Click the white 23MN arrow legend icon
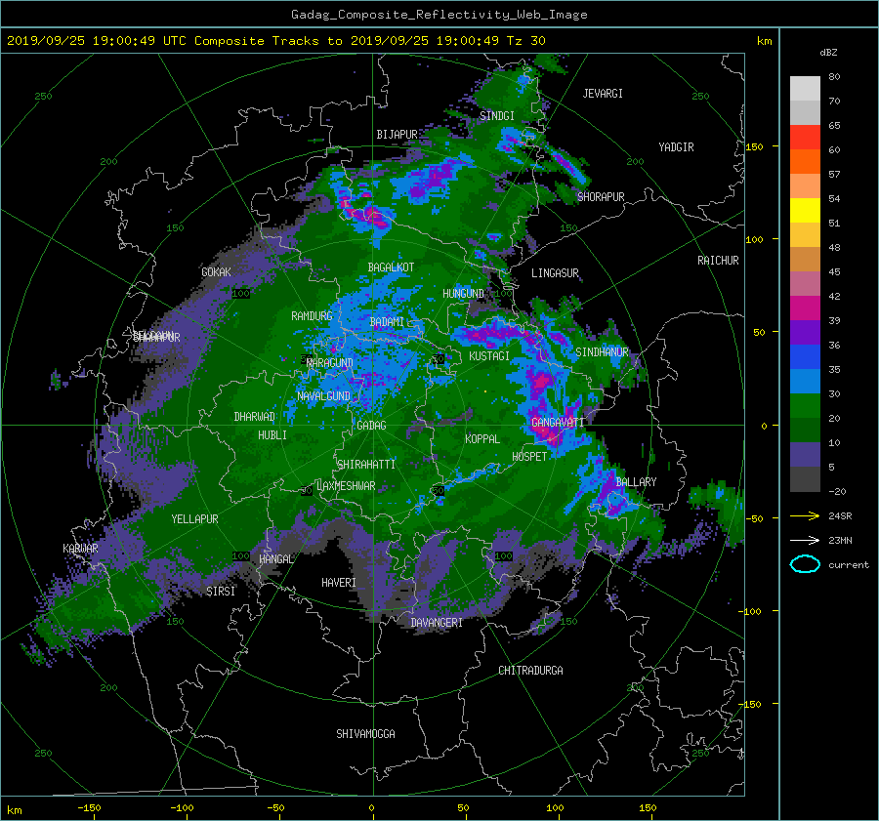The height and width of the screenshot is (821, 879). tap(805, 540)
